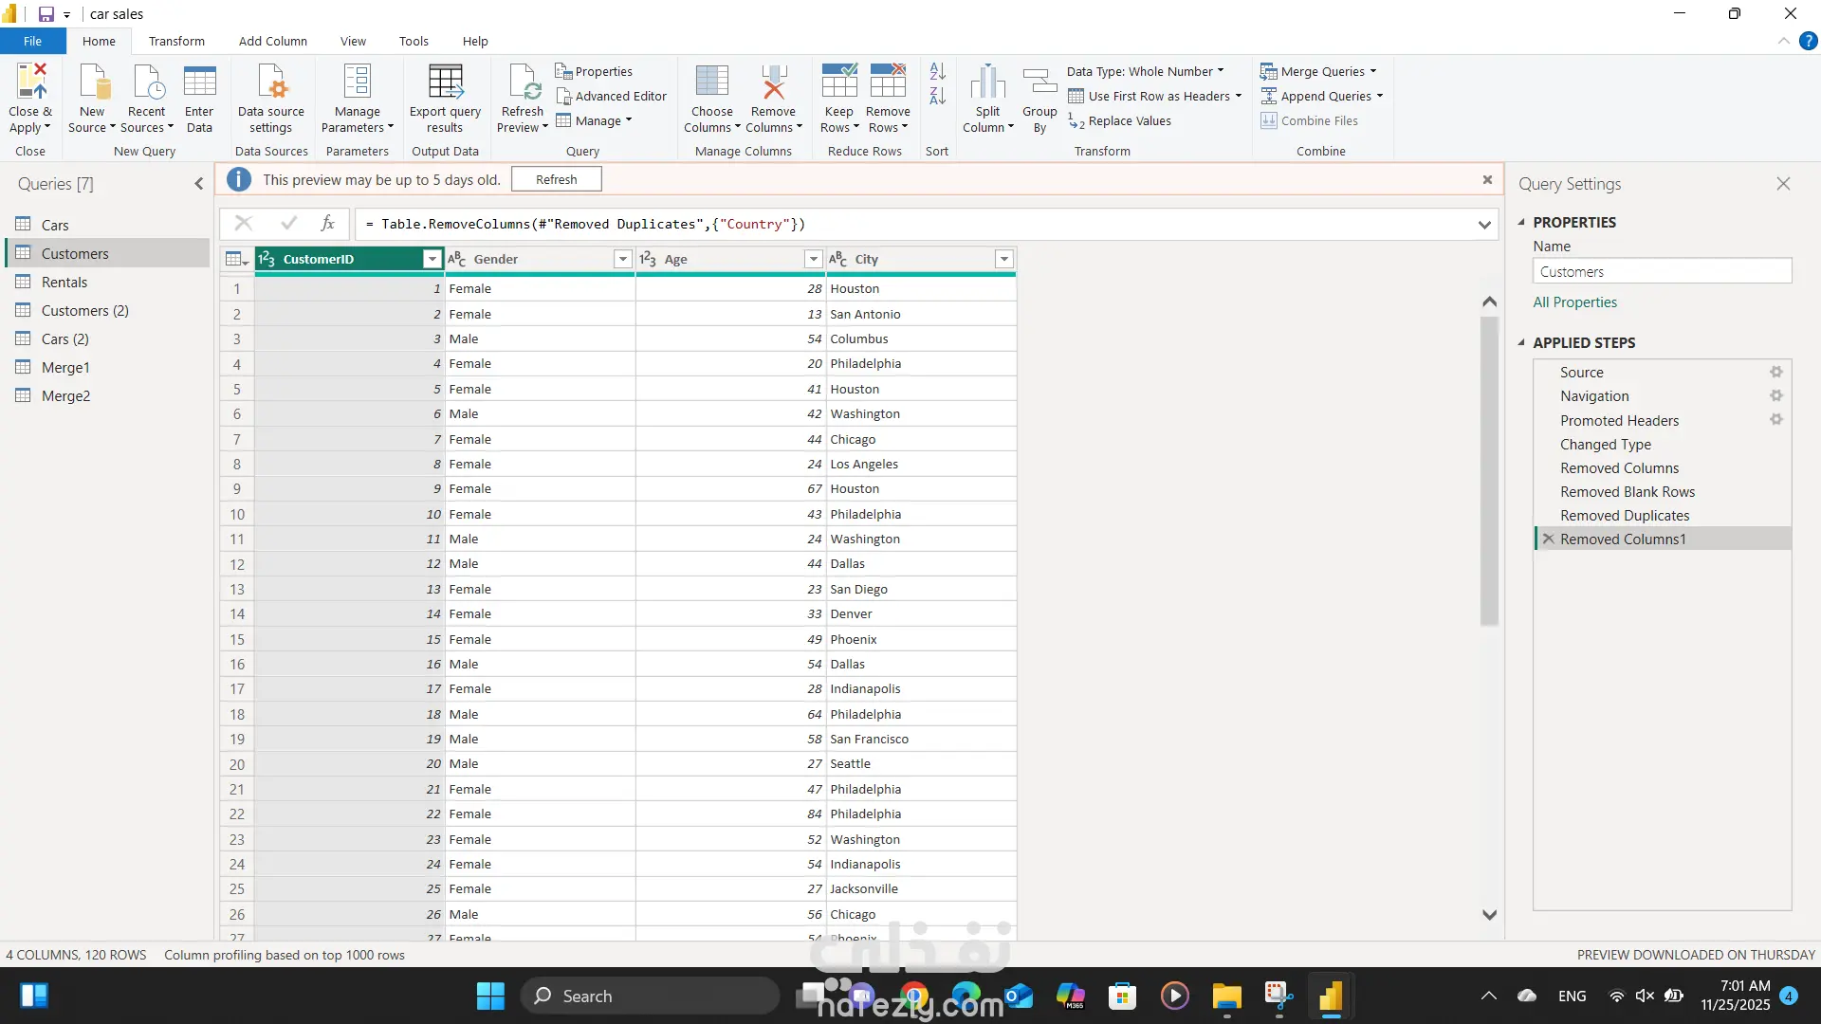Click the Refresh preview banner button
This screenshot has height=1024, width=1821.
coord(556,180)
